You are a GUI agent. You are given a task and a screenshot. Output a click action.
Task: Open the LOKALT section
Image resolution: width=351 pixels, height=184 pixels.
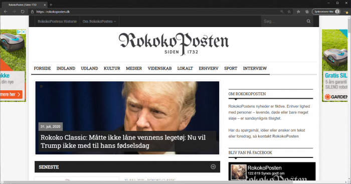[185, 68]
